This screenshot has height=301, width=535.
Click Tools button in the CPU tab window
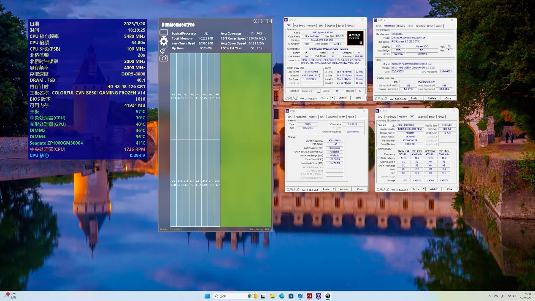point(324,98)
